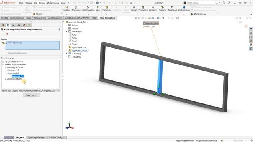
Task: Switch to the DisplayManager color-ball tab icon
Action: 24,25
